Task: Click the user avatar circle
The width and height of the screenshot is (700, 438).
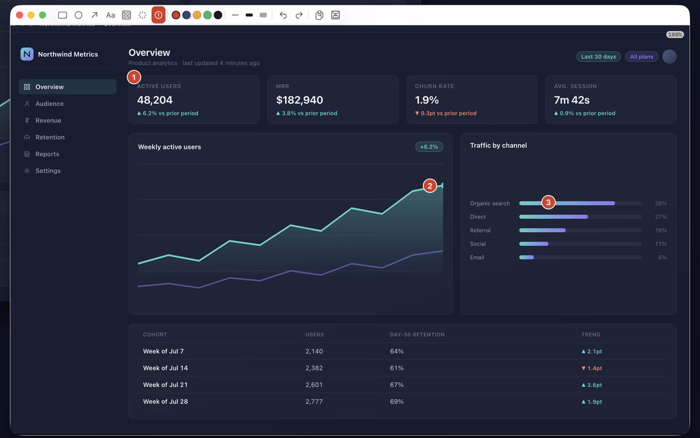Action: point(670,57)
